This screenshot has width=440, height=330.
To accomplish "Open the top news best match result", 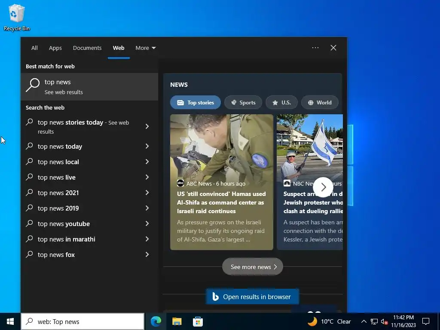I will (89, 87).
